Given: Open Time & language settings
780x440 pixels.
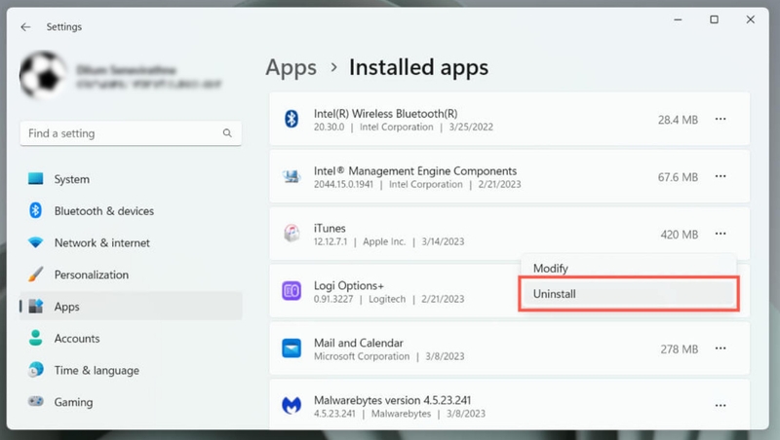Looking at the screenshot, I should pos(97,371).
